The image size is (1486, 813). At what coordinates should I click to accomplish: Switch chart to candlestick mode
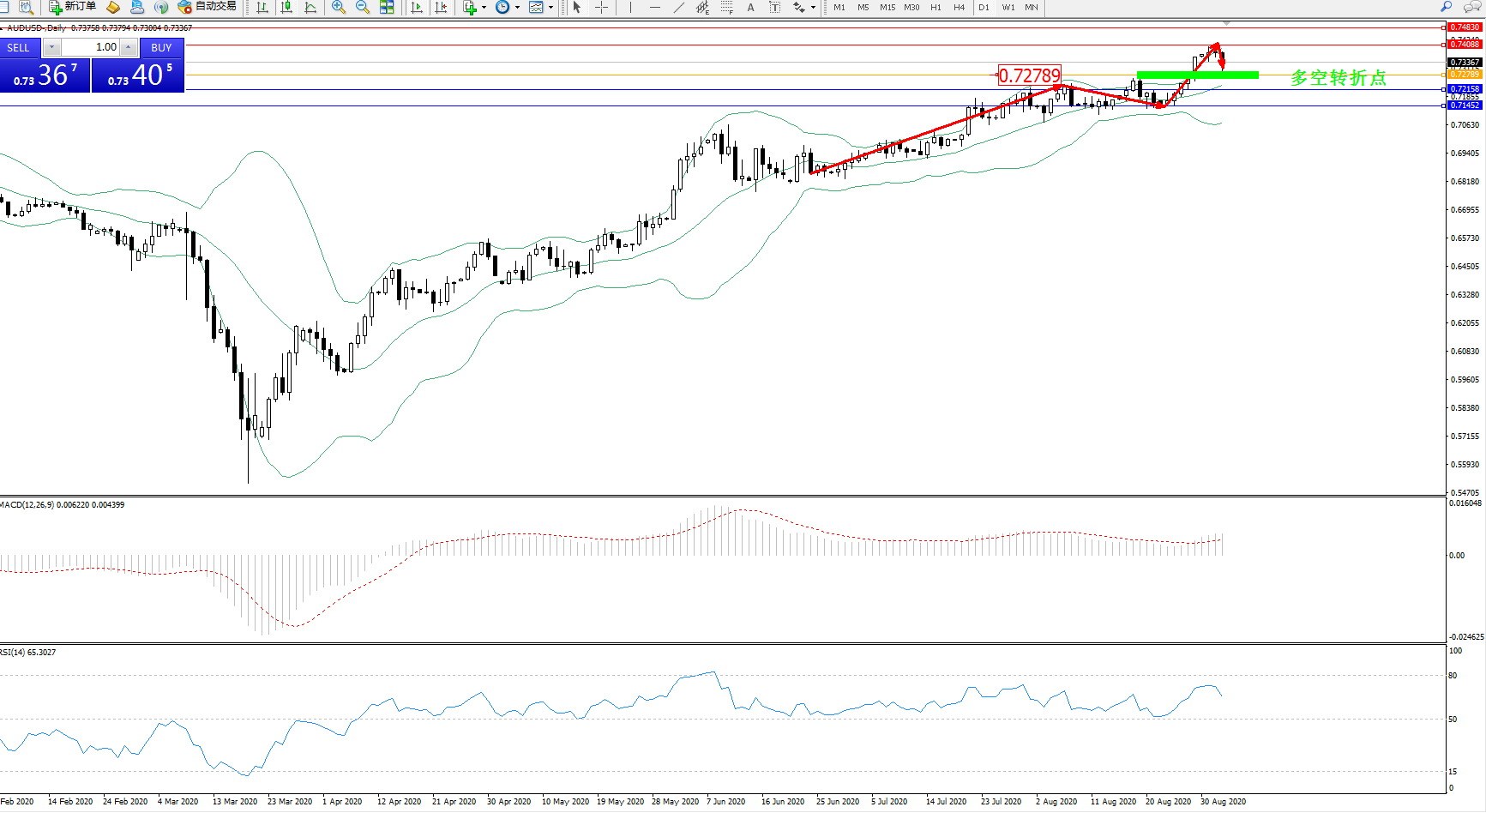[286, 7]
